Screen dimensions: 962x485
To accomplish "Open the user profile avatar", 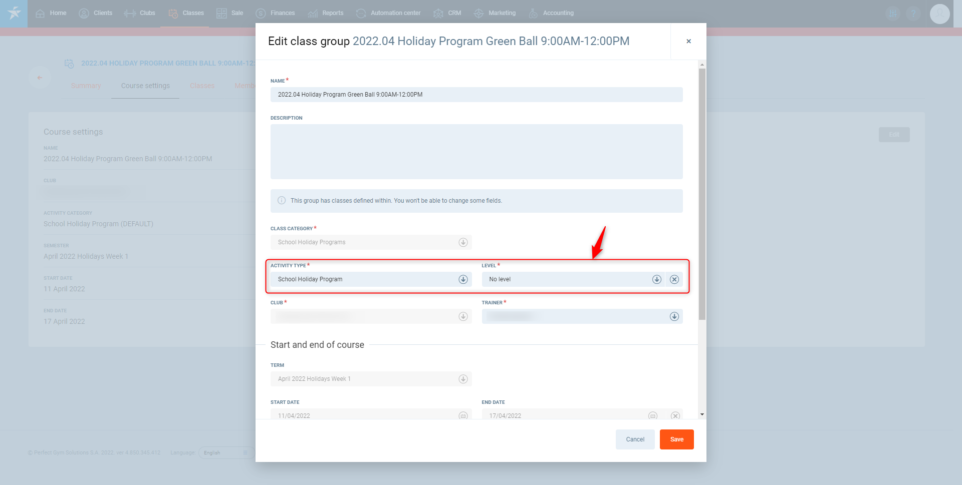I will (x=939, y=14).
